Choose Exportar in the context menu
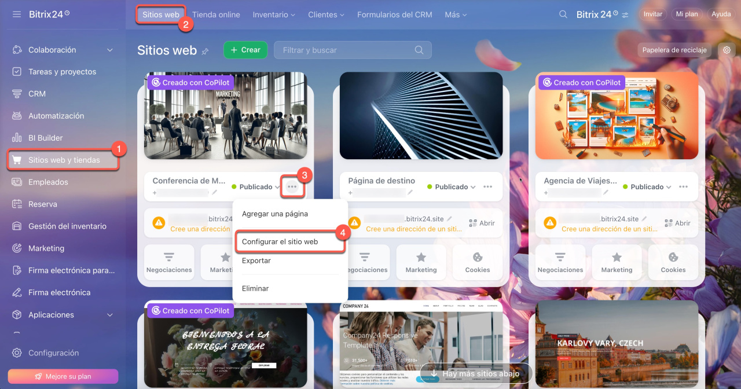Screen dimensions: 741x389 [256, 260]
